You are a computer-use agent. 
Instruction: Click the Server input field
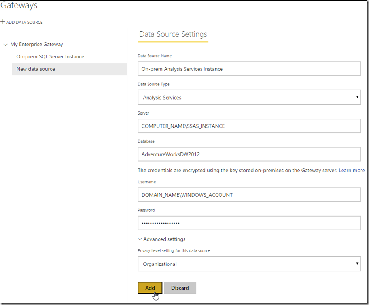[x=249, y=126]
